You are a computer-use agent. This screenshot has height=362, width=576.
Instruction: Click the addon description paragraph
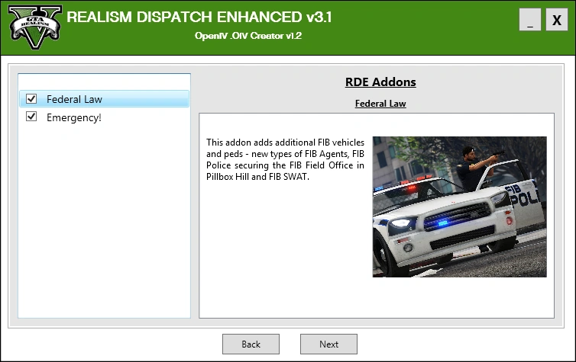(285, 159)
